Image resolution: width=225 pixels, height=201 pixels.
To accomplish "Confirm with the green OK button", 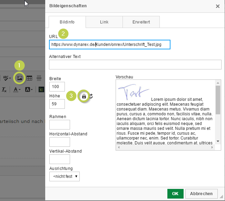I will 175,193.
